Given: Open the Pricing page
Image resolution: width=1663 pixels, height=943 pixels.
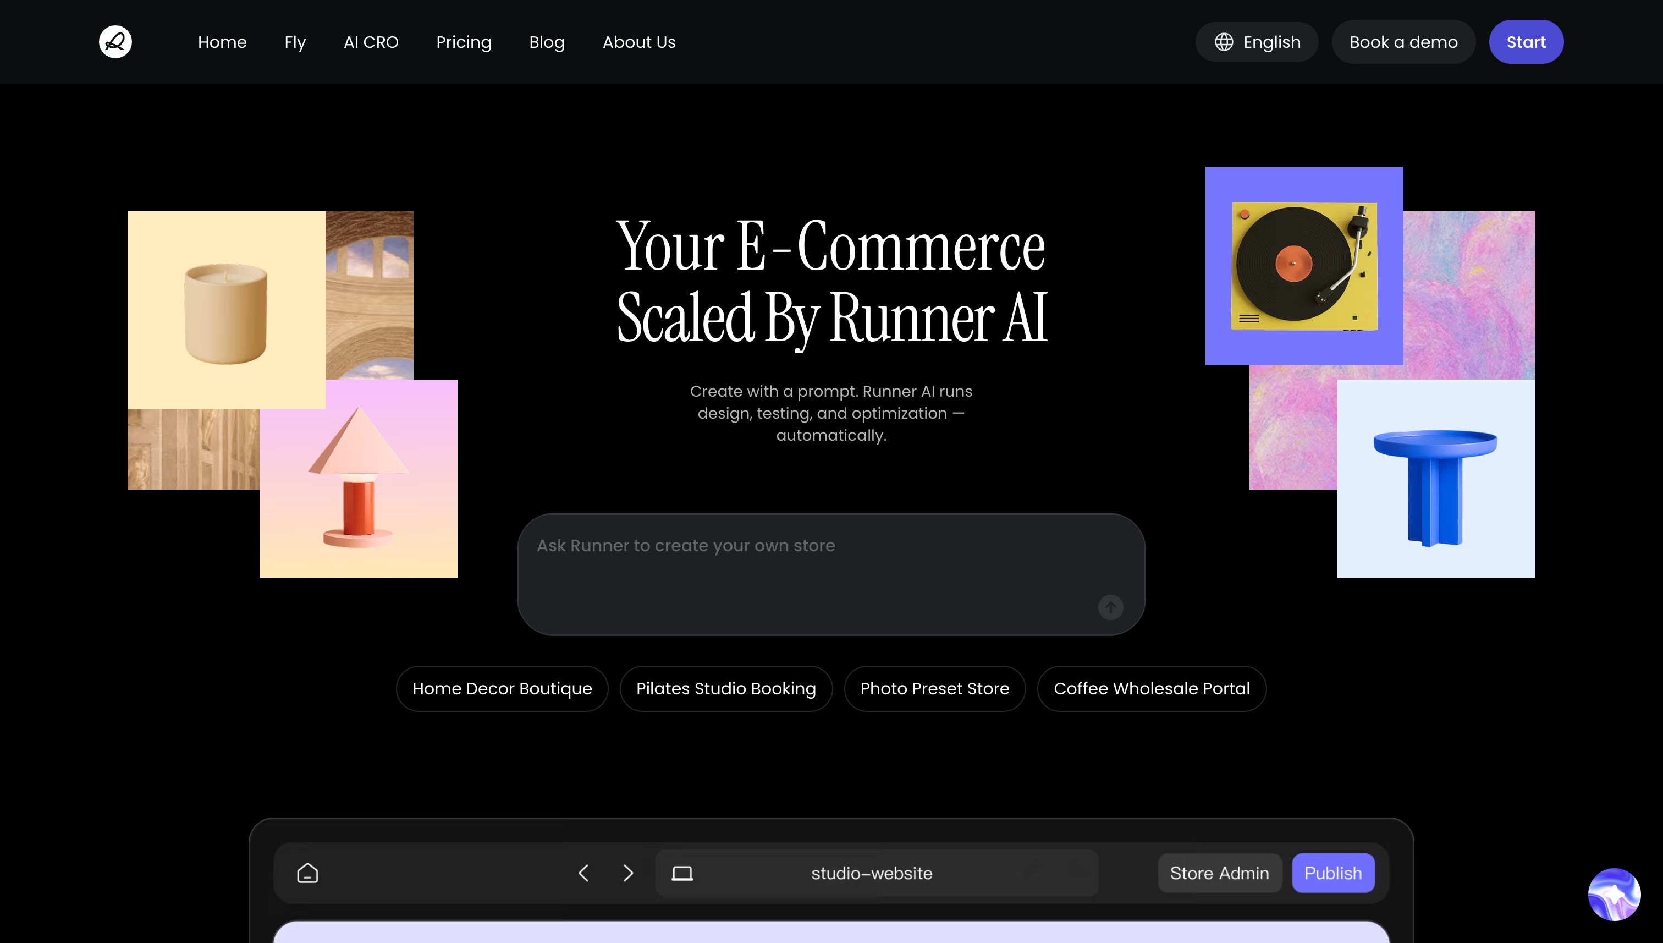Looking at the screenshot, I should click(x=464, y=42).
